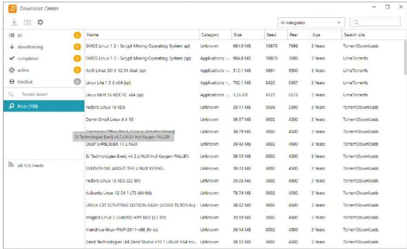407x249 pixels.
Task: Click the count badge beside downloading
Action: click(x=77, y=47)
